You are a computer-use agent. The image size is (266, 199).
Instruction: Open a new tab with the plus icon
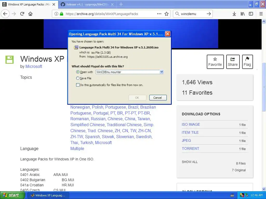click(x=121, y=4)
